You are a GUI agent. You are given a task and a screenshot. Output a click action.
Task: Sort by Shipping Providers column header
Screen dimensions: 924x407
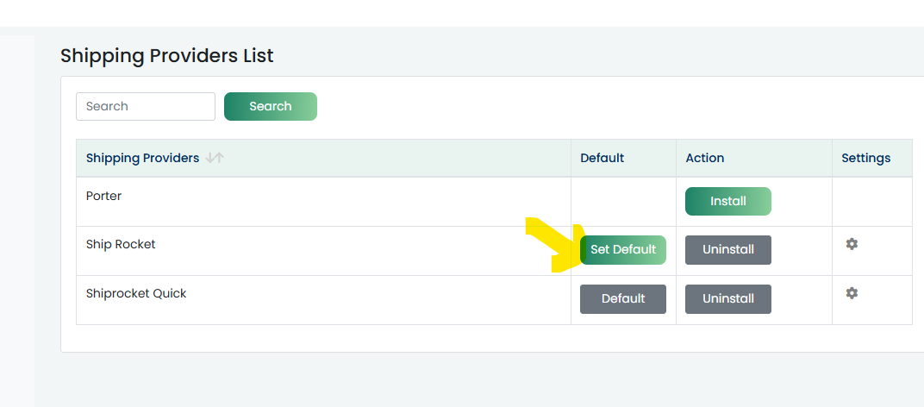142,158
